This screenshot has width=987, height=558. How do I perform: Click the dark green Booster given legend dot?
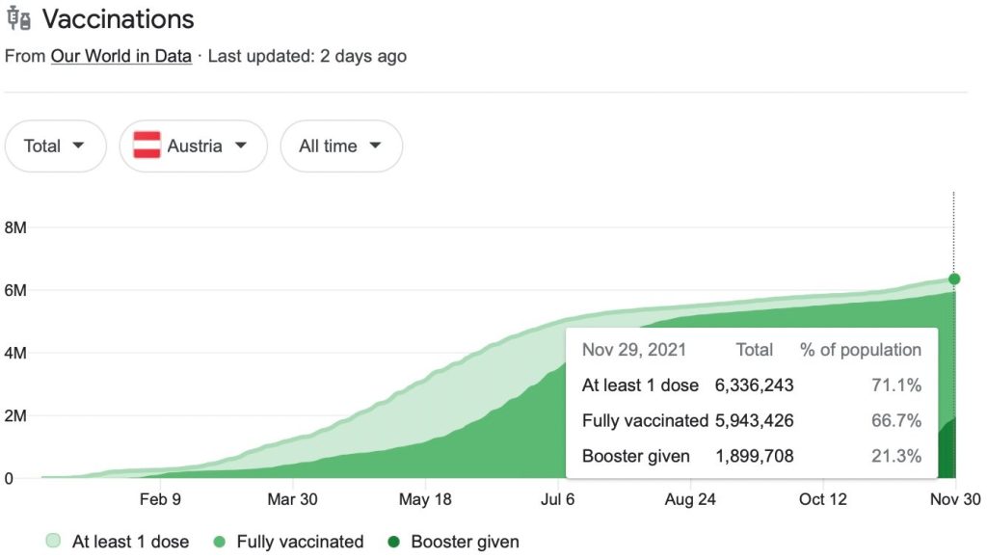[392, 542]
